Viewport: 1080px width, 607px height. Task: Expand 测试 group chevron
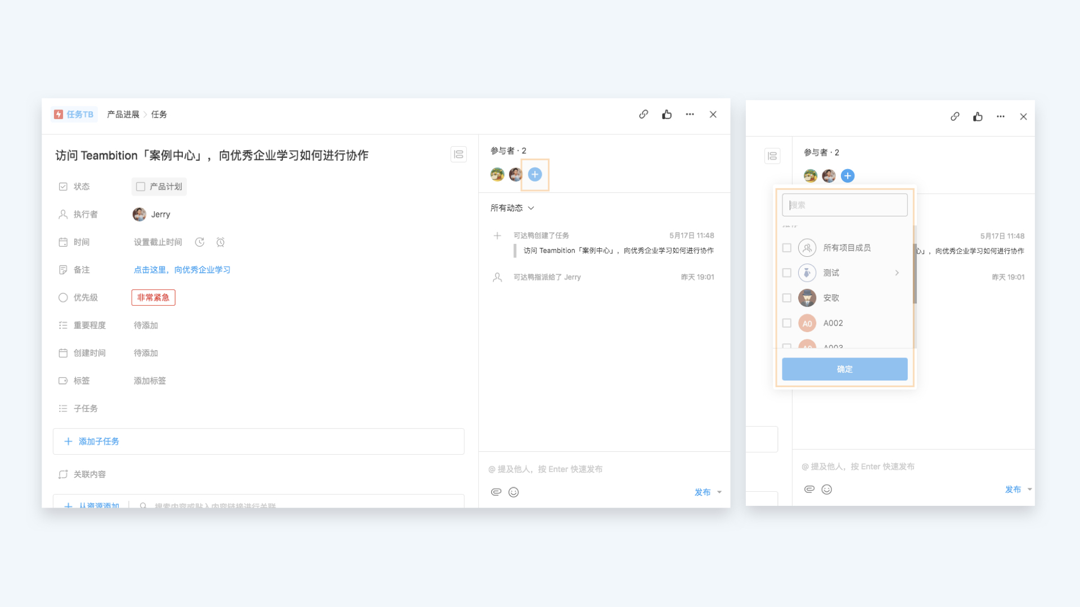(x=897, y=273)
